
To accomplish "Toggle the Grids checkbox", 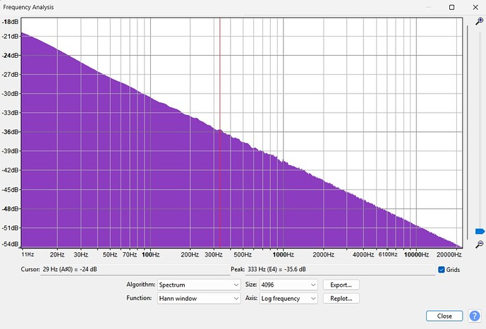I will click(x=442, y=270).
